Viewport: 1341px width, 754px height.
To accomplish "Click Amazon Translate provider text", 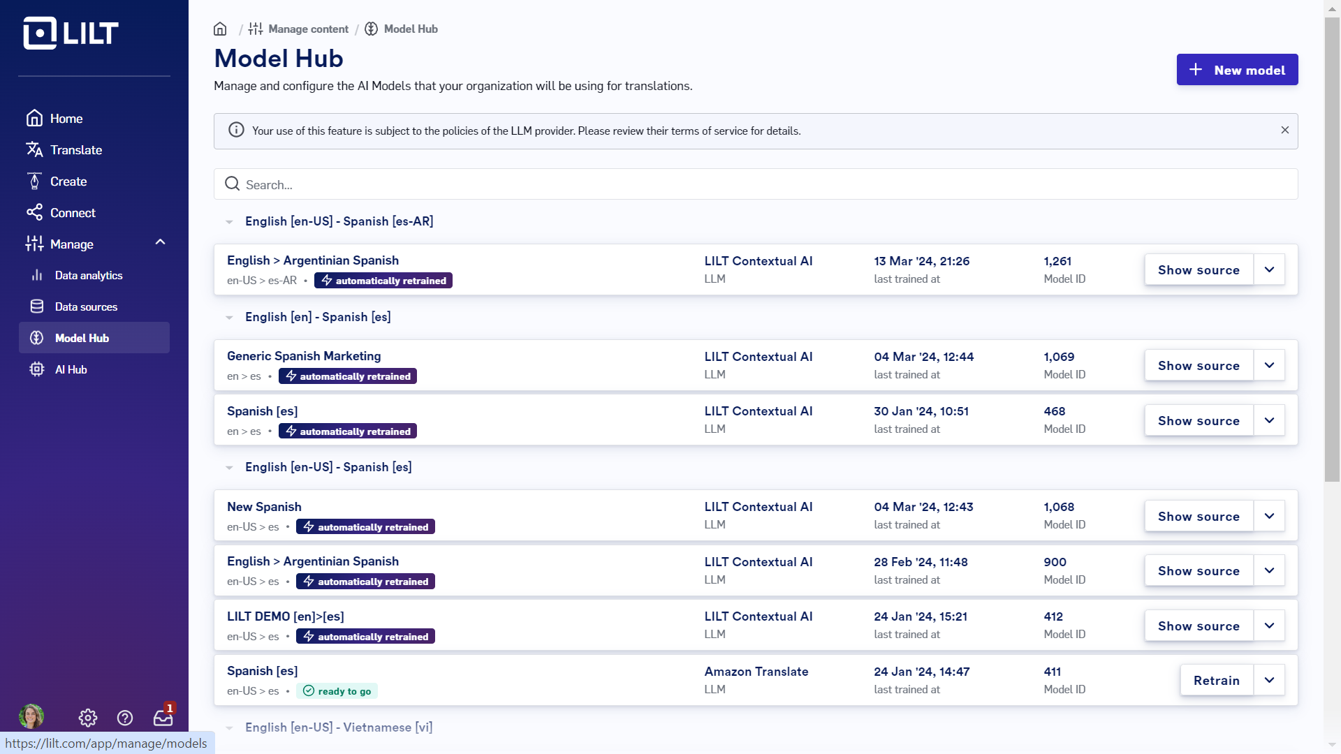I will (x=756, y=672).
